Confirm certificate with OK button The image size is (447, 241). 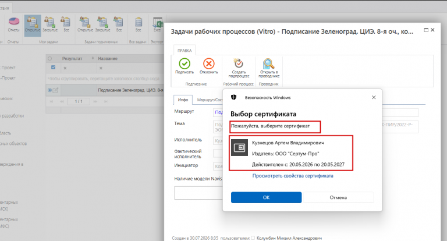(x=266, y=197)
